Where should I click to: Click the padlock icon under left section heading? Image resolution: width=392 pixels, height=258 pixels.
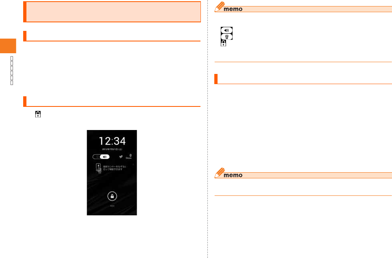coord(38,114)
